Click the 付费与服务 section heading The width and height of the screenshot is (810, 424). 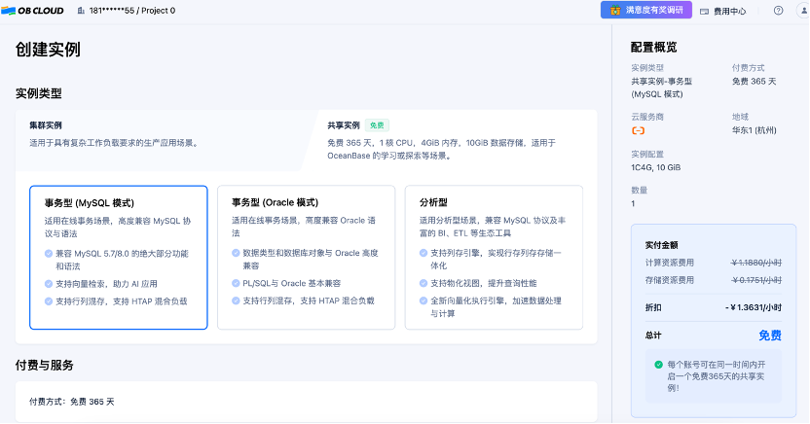[45, 366]
